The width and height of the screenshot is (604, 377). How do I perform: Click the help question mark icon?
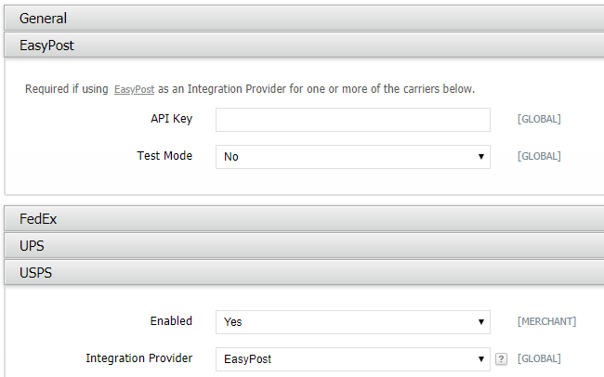[500, 358]
